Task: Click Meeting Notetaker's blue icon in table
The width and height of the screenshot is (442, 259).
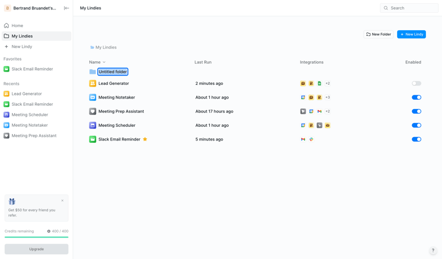Action: [92, 98]
